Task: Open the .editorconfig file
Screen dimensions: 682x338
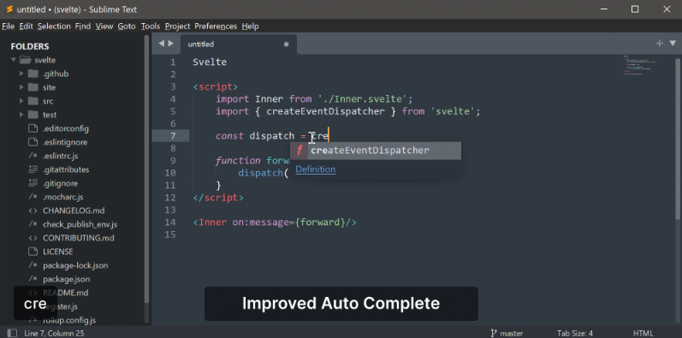Action: click(x=66, y=128)
